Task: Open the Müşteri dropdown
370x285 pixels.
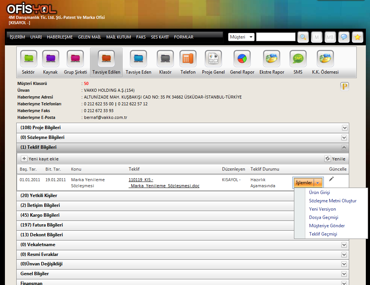Action: [x=241, y=37]
